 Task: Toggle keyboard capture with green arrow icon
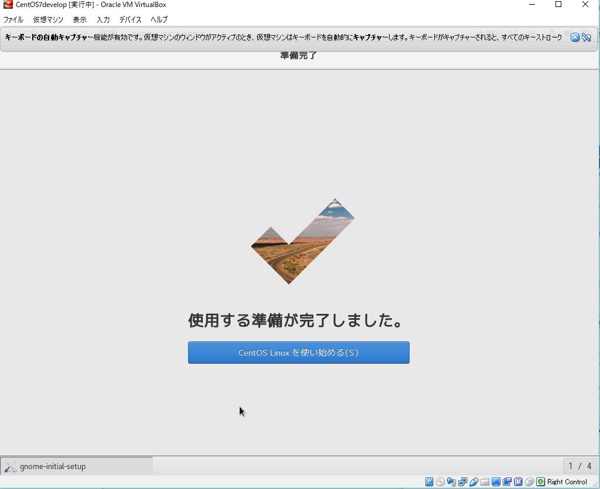[x=539, y=481]
